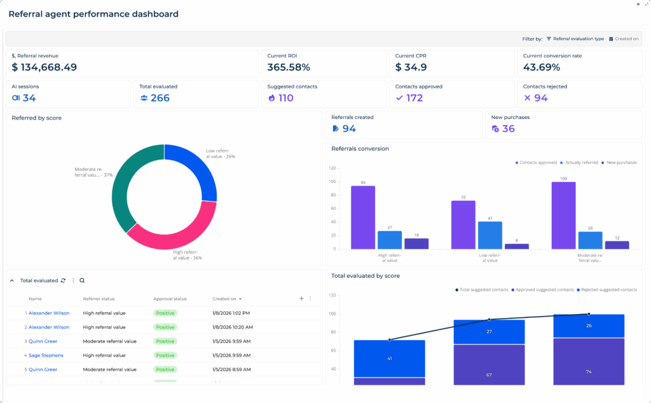The height and width of the screenshot is (403, 651).
Task: Toggle Actually referred legend series
Action: click(x=579, y=163)
